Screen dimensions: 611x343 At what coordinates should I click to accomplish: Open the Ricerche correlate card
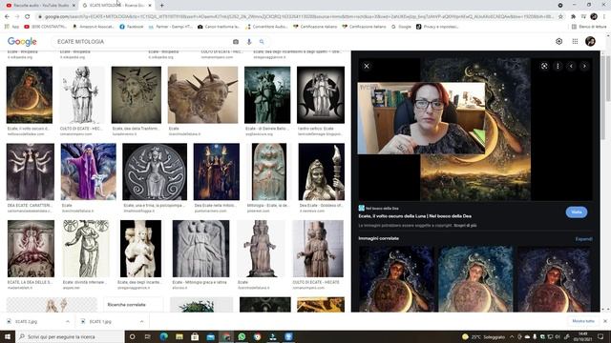point(134,305)
